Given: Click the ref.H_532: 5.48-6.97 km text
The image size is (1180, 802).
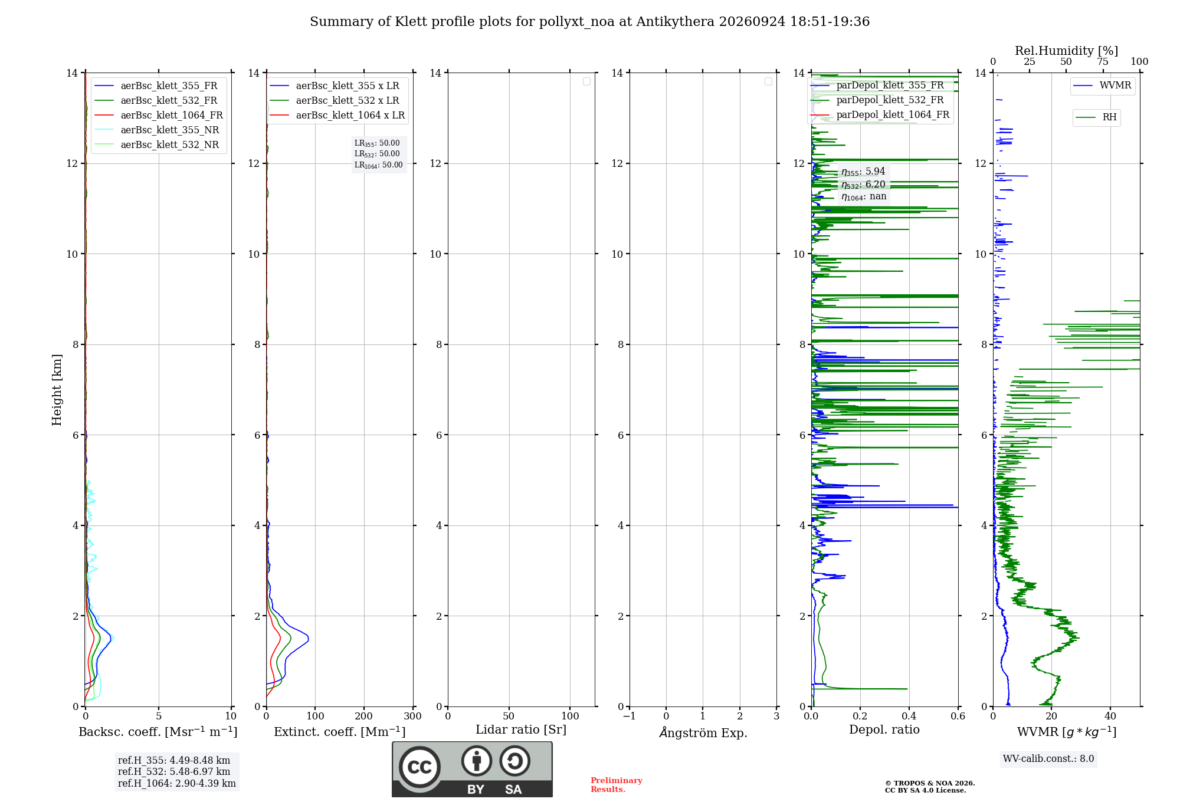Looking at the screenshot, I should click(174, 772).
